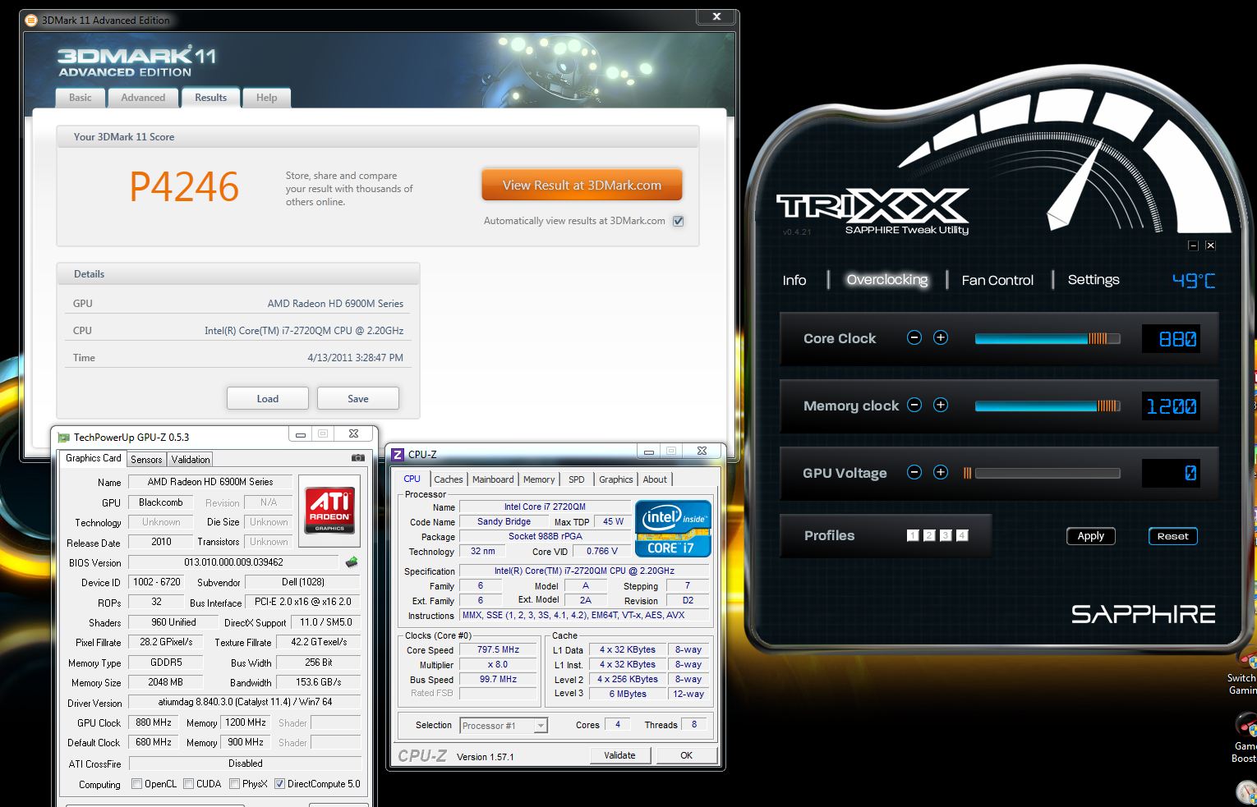Open Memory tab in CPU-Z
Screen dimensions: 1257x807
pyautogui.click(x=539, y=479)
